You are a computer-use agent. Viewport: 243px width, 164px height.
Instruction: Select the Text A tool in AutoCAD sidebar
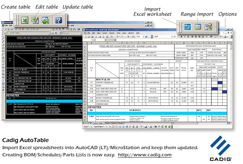point(3,90)
